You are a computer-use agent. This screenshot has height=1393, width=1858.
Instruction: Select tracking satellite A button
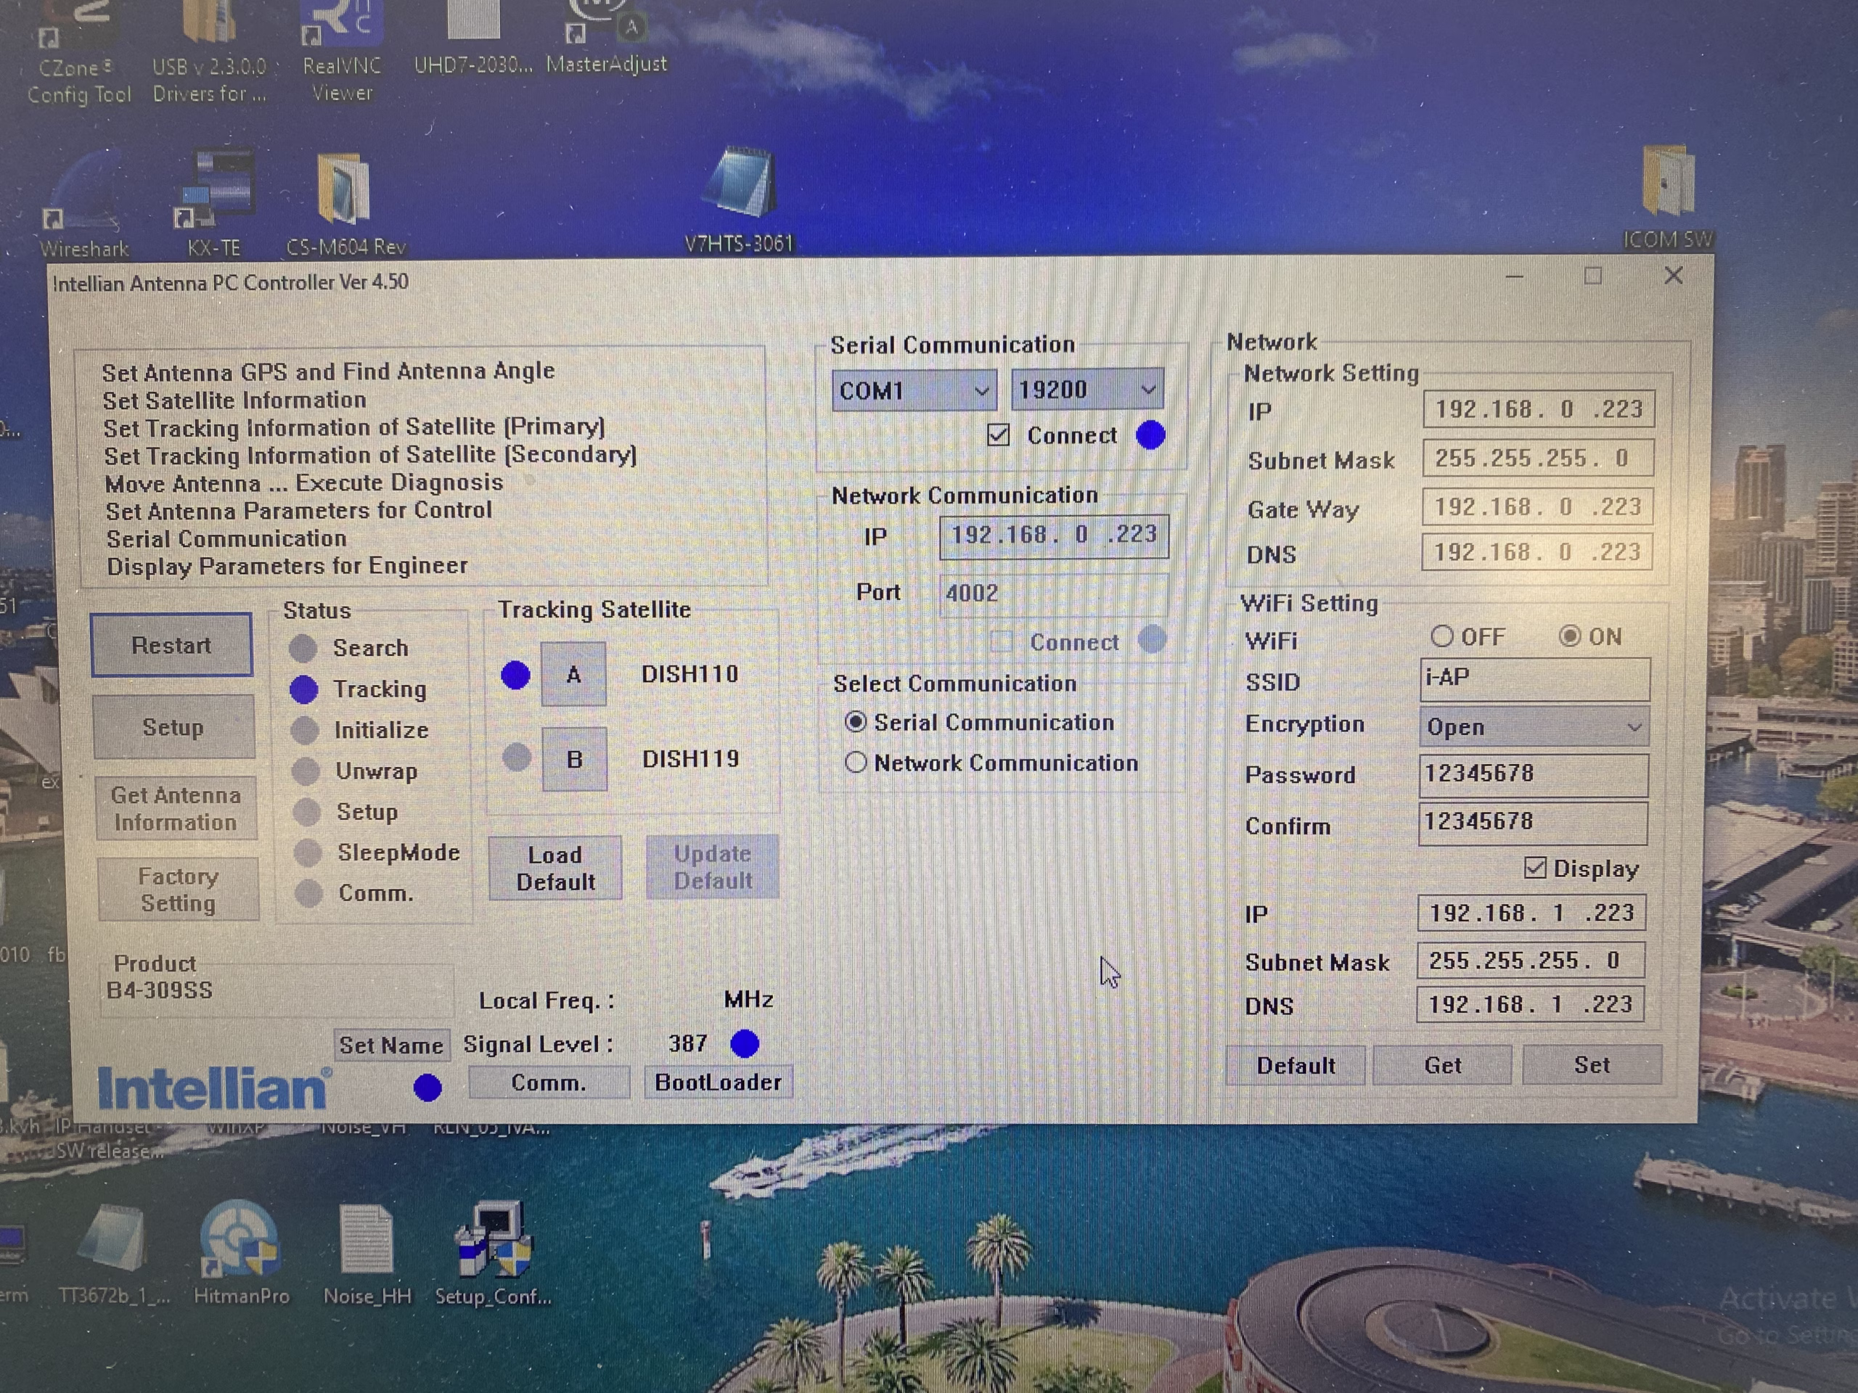573,674
